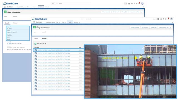Click Edit Comments in the front window
178x100 pixels.
point(145,27)
